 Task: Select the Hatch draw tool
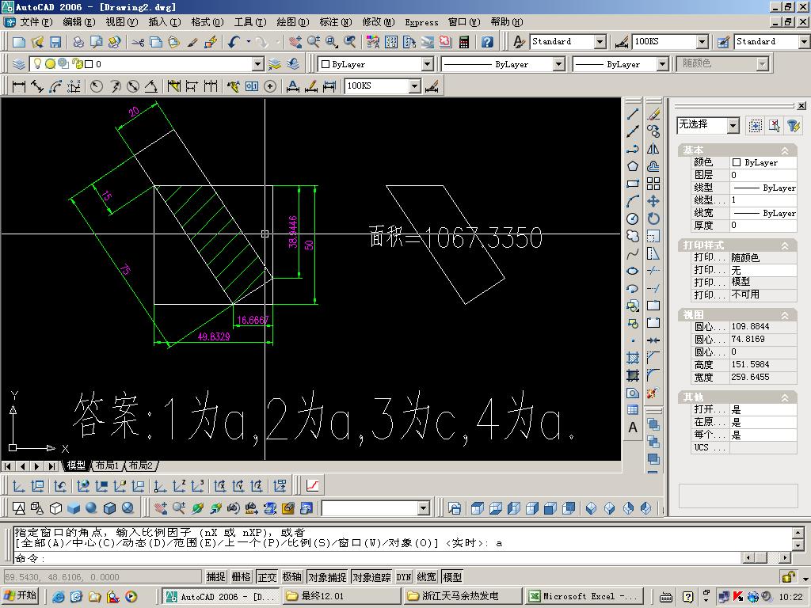[x=633, y=358]
